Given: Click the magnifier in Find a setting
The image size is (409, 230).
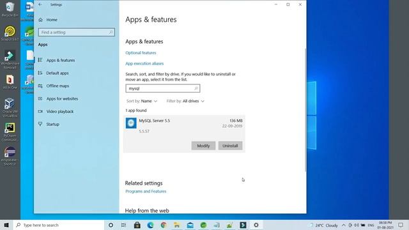Looking at the screenshot, I should [111, 33].
